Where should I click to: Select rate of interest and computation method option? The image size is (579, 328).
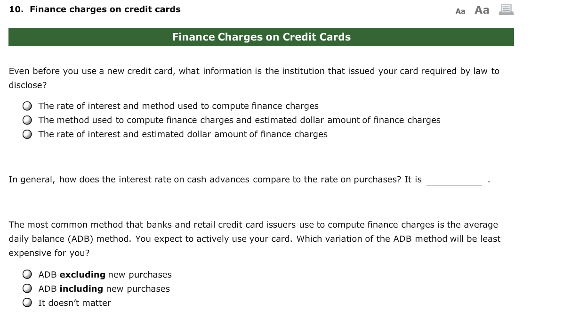tap(27, 106)
